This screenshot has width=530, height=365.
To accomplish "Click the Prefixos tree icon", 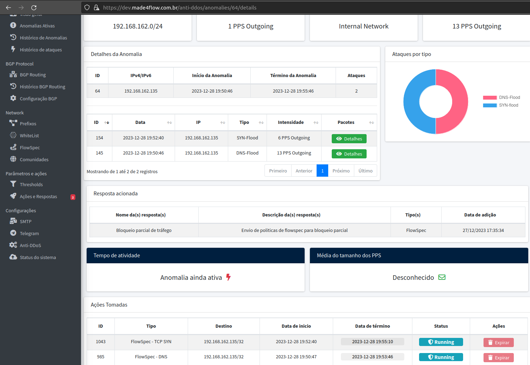I will (13, 123).
